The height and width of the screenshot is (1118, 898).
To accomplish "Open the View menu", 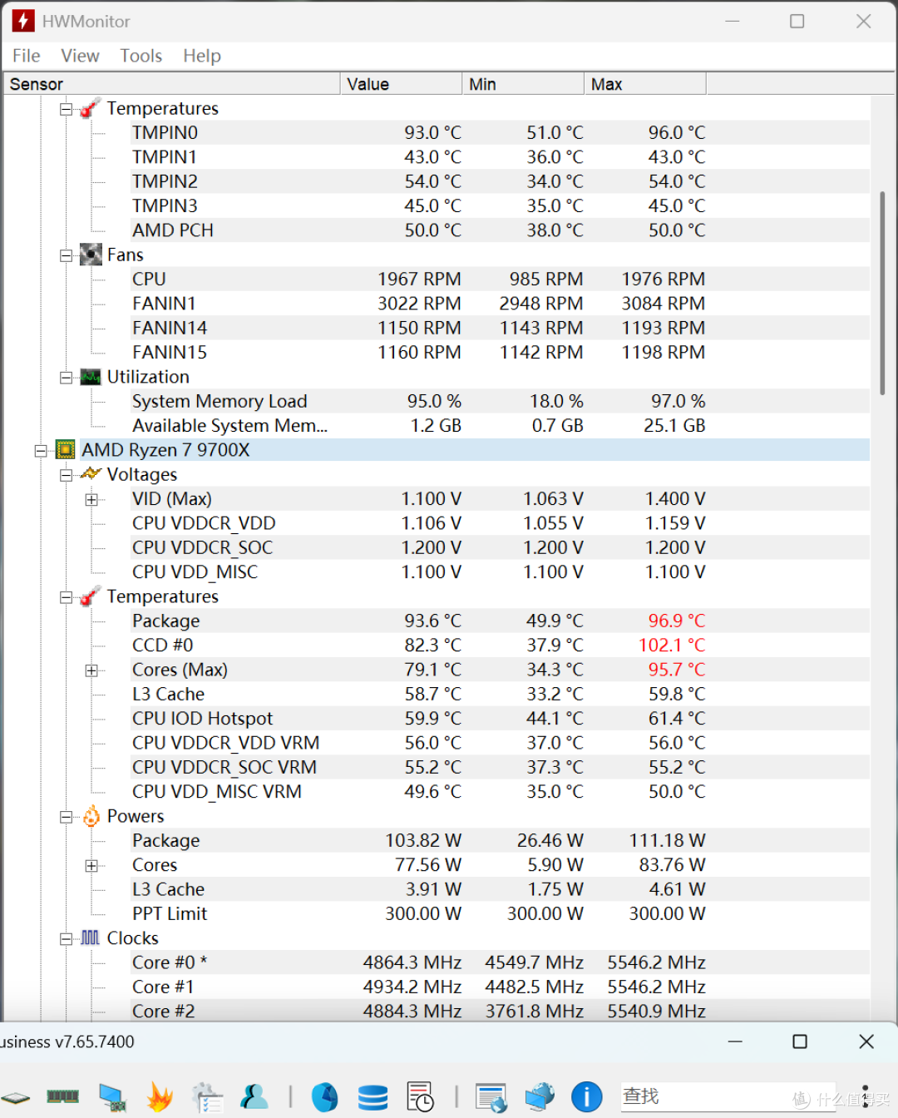I will coord(80,56).
